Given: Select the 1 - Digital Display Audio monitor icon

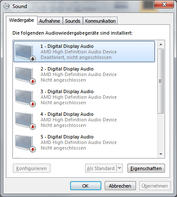Looking at the screenshot, I should point(25,53).
